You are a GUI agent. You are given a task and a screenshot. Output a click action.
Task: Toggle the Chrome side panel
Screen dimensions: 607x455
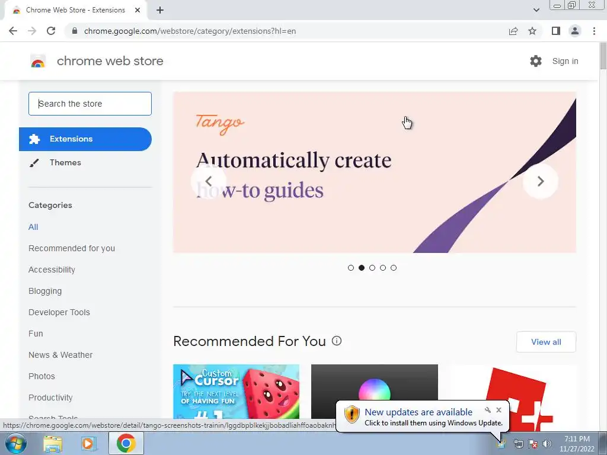[556, 31]
